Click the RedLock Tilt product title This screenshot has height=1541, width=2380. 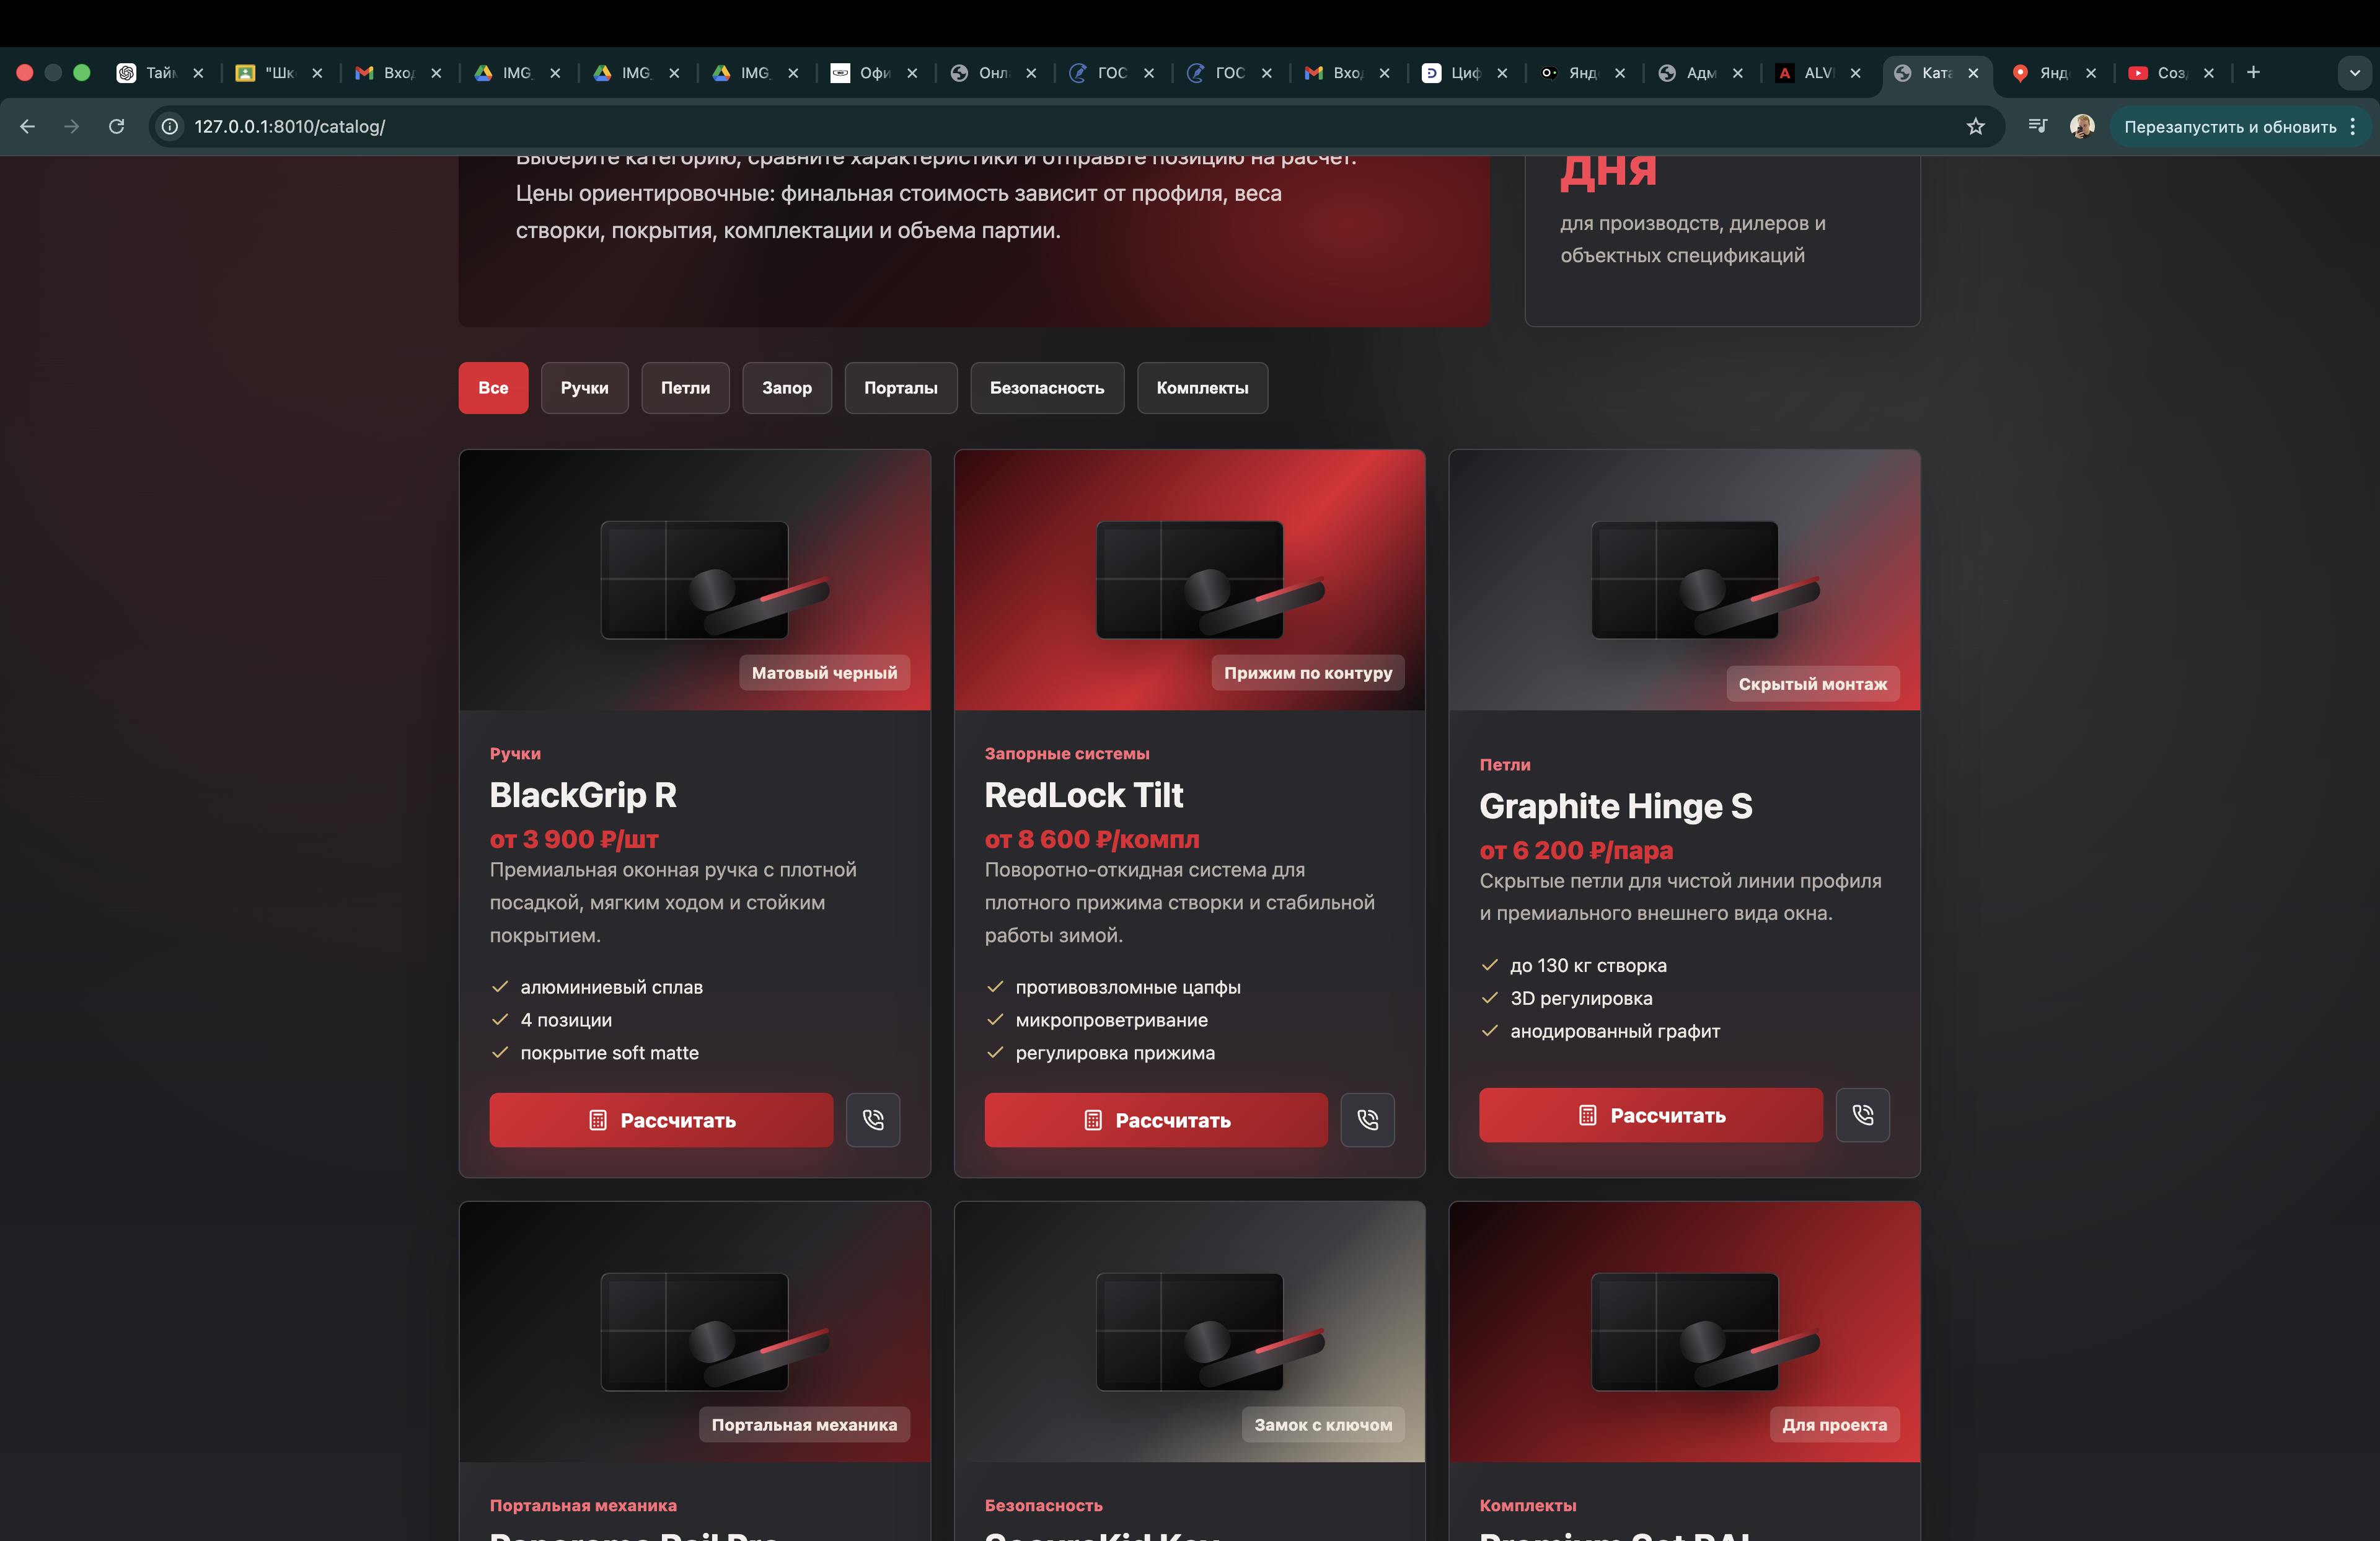[x=1084, y=795]
